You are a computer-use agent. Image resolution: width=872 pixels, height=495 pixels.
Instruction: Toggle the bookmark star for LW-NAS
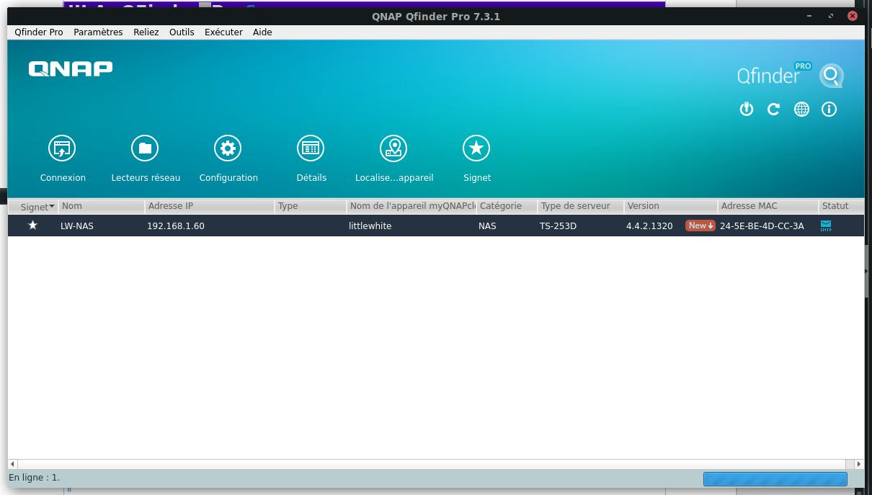(x=32, y=226)
